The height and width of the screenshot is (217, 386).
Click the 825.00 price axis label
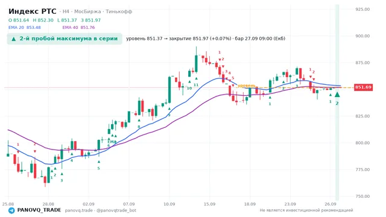362,116
